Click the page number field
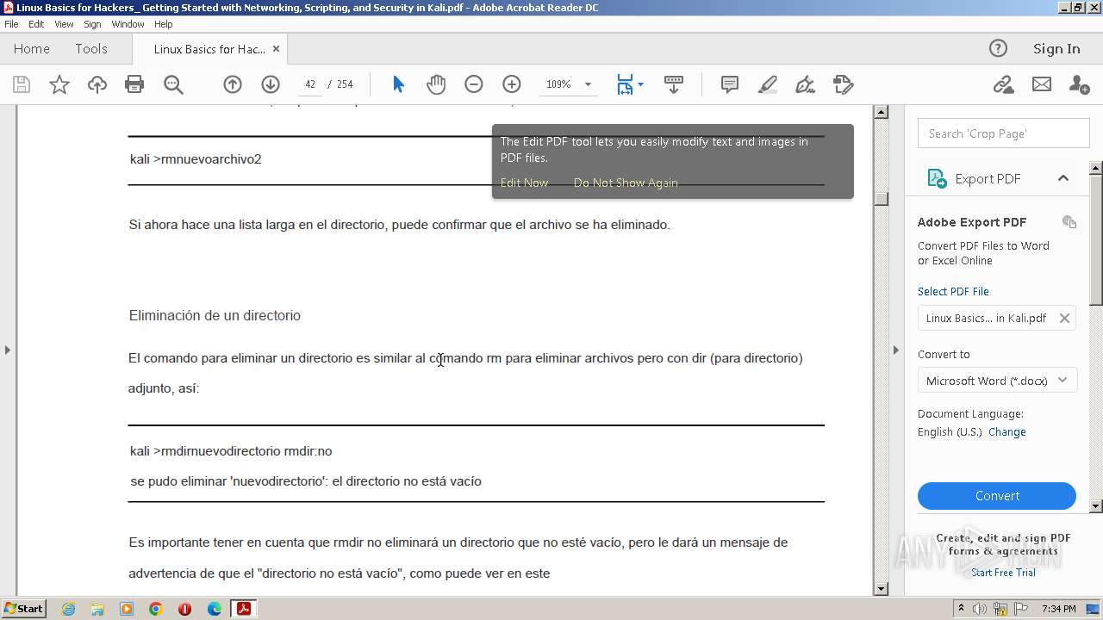 coord(310,84)
